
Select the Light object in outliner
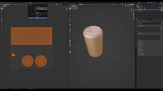pyautogui.click(x=141, y=11)
